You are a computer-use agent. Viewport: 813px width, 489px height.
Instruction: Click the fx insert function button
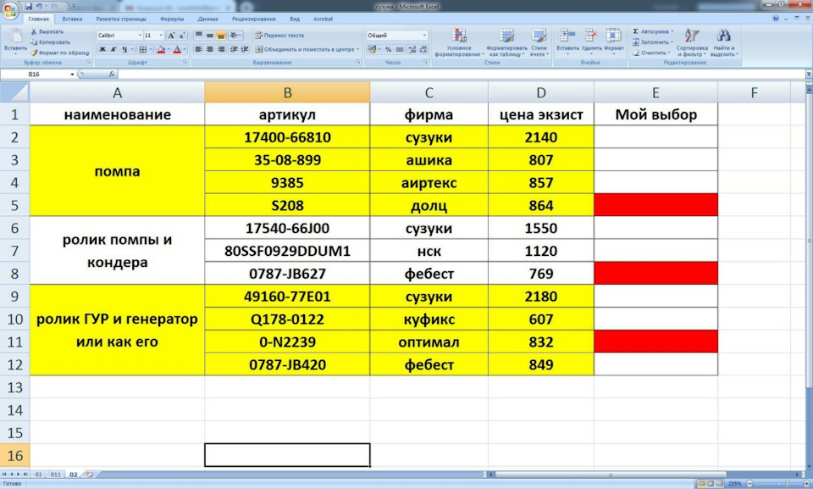coord(112,75)
